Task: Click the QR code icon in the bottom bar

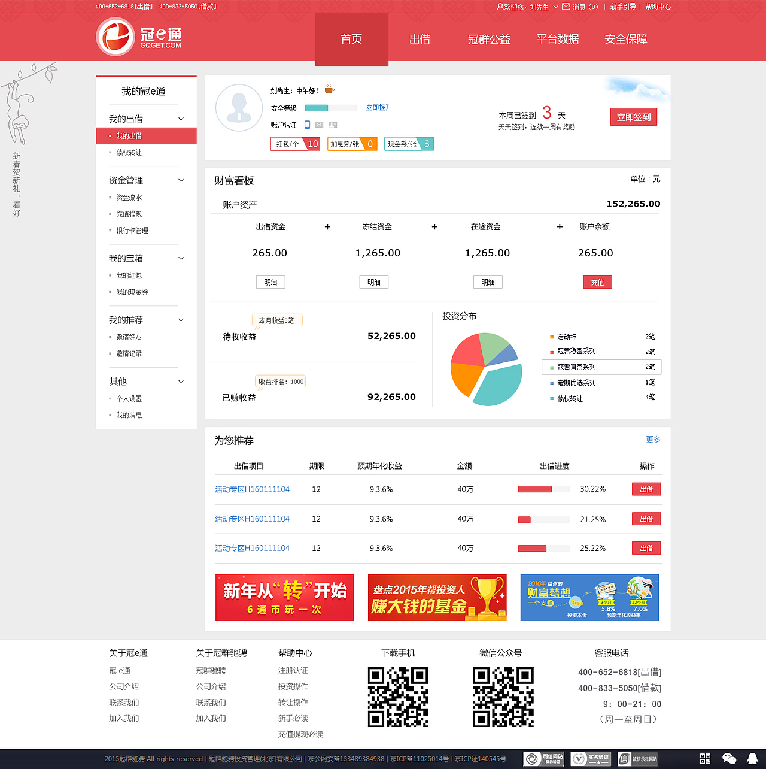Action: (x=705, y=758)
